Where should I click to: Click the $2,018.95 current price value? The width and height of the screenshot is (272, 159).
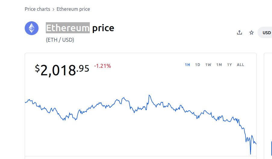click(x=62, y=70)
